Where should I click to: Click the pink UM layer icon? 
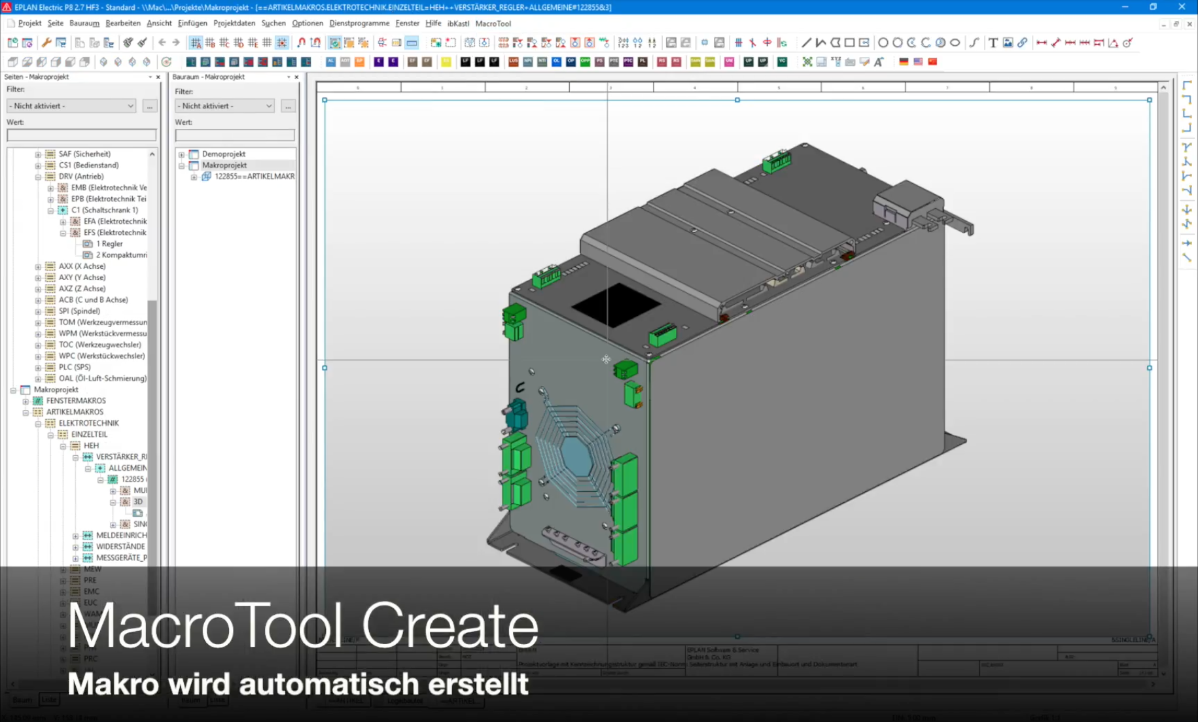click(x=729, y=61)
